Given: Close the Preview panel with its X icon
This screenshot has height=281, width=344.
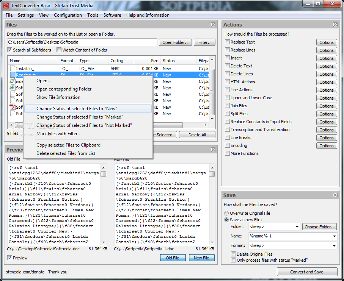Looking at the screenshot, I should click(x=213, y=150).
